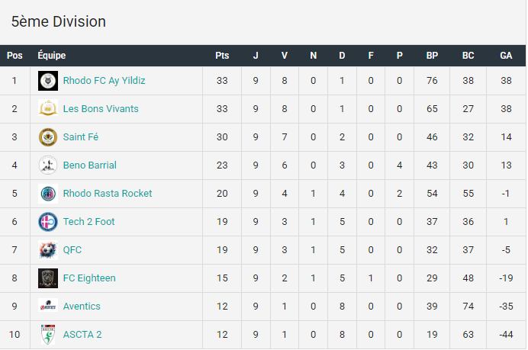Click the Les Bons Vivants crest icon
The height and width of the screenshot is (350, 528).
click(48, 109)
